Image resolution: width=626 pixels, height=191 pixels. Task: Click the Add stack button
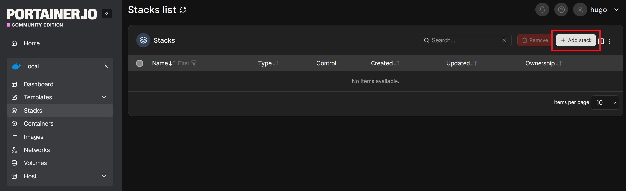pyautogui.click(x=576, y=40)
